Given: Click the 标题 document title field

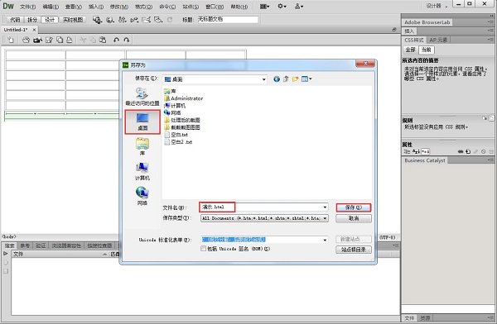Looking at the screenshot, I should pyautogui.click(x=228, y=20).
